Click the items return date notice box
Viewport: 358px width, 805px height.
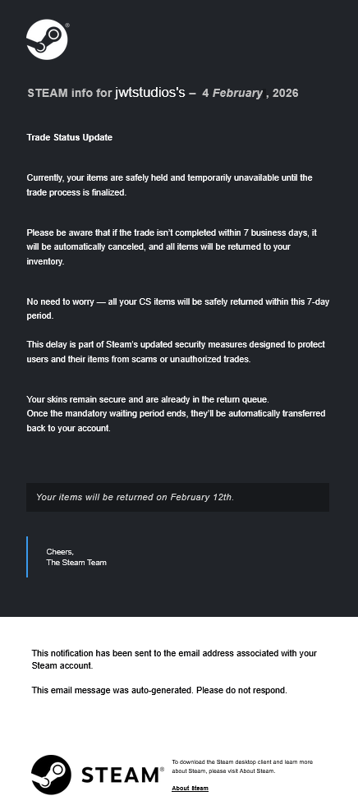tap(177, 497)
